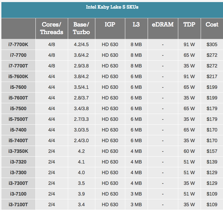Select the 2/4 cores value for i3-7350K

52,151
